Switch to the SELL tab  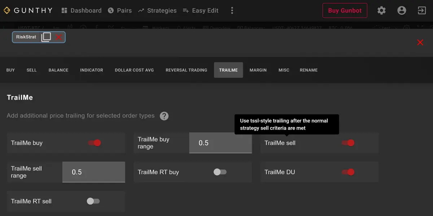[32, 70]
